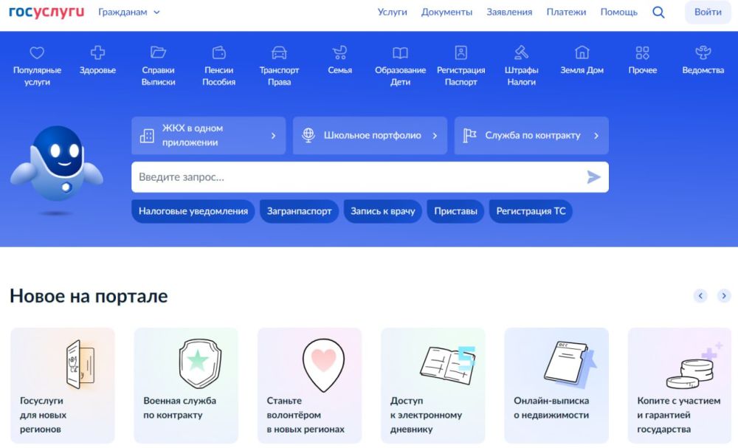Open the Земля Дом house icon
This screenshot has width=738, height=448.
click(x=582, y=53)
